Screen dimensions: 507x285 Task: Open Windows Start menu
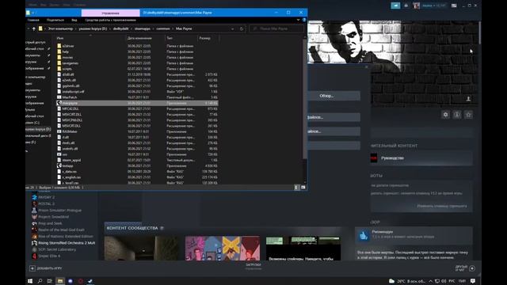30,281
